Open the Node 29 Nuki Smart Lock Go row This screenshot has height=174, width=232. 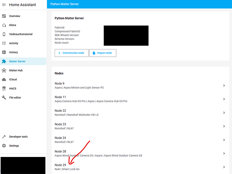[139, 167]
